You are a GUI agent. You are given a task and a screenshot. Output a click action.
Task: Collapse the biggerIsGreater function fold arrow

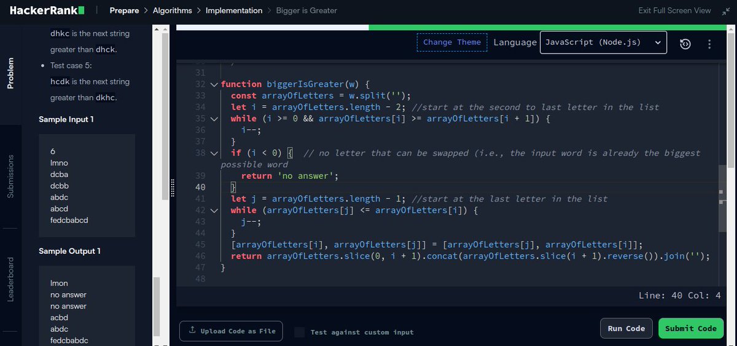point(214,84)
